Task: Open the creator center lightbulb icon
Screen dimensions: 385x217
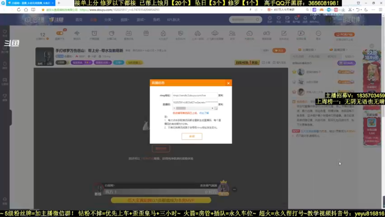Action: click(314, 18)
